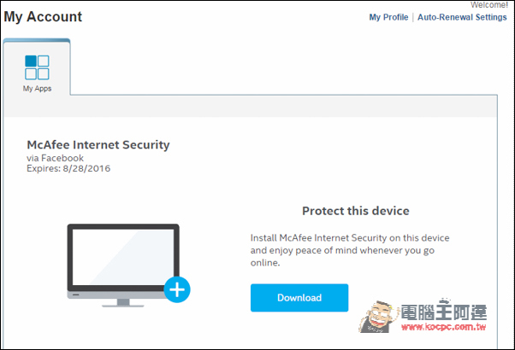Click the blue Download button
Image resolution: width=515 pixels, height=350 pixels.
299,298
